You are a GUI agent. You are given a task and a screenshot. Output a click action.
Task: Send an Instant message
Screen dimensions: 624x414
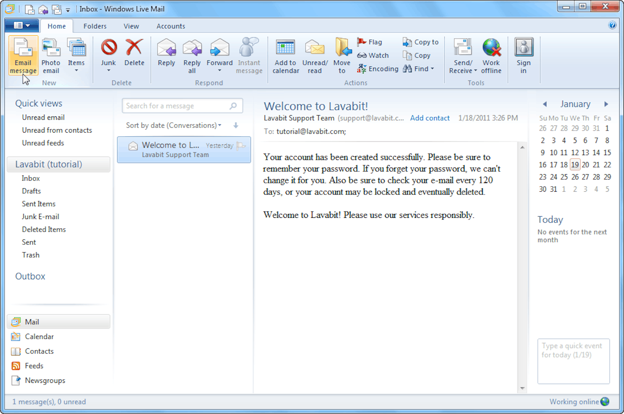(x=248, y=55)
